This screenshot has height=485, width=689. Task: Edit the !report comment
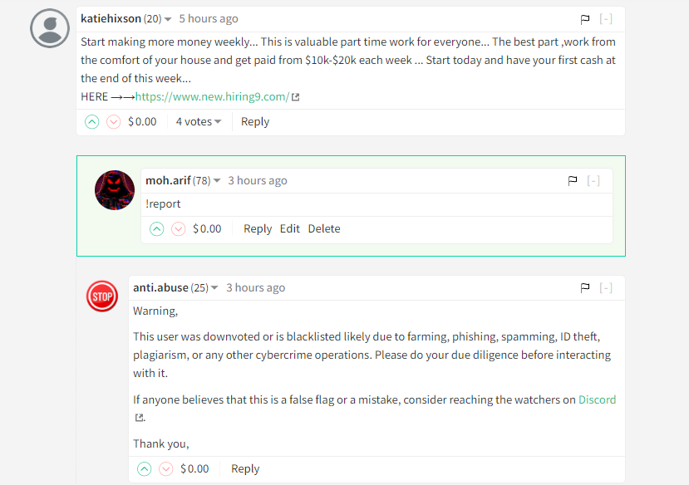(x=289, y=228)
